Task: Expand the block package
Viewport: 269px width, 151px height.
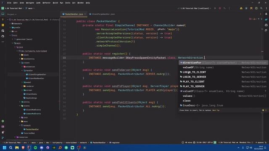Action: (20, 55)
